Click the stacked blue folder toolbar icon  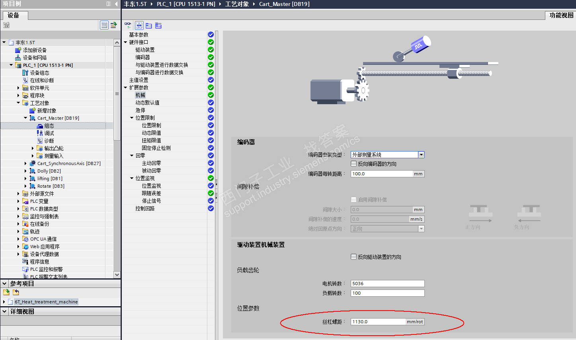click(158, 25)
